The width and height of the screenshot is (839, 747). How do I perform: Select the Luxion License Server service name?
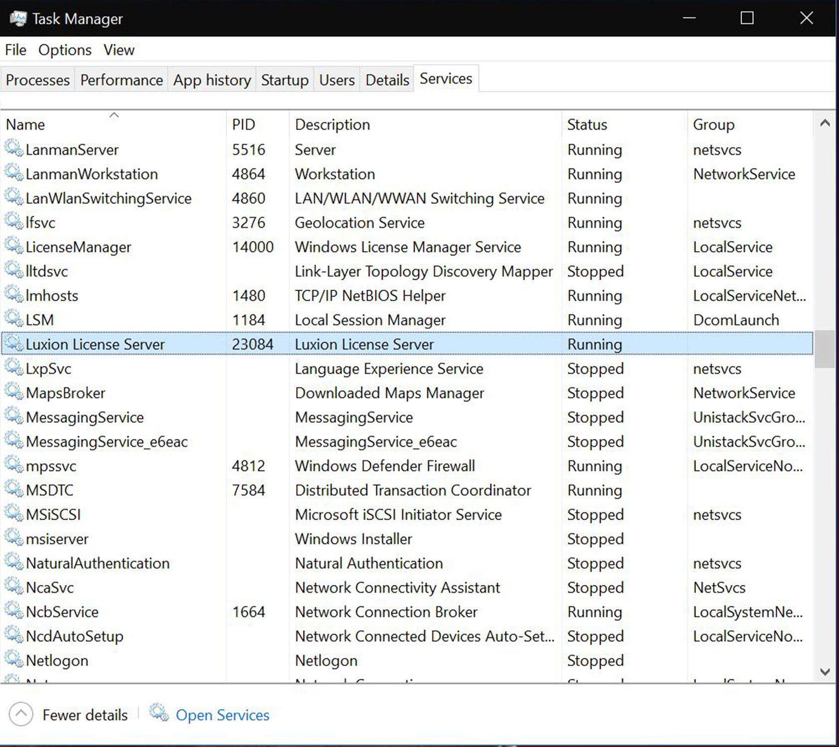pyautogui.click(x=95, y=344)
